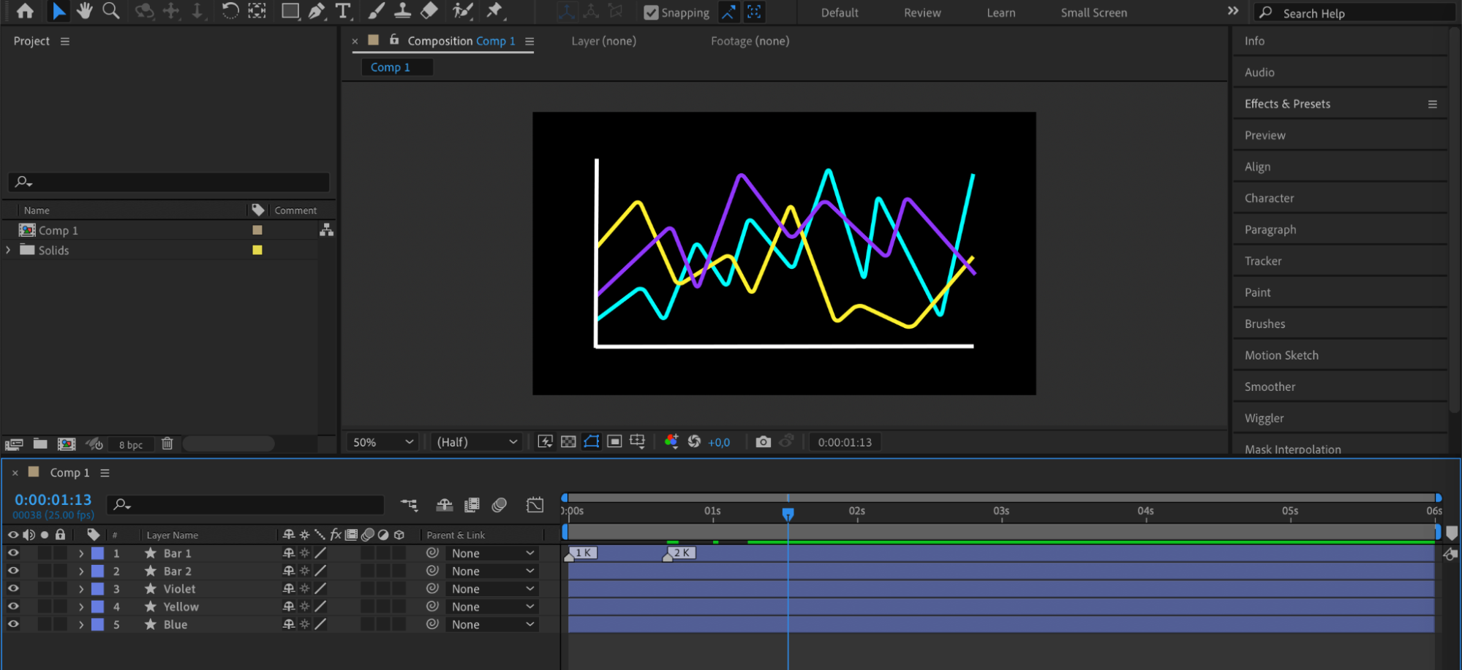The image size is (1462, 670).
Task: Delete selected project item with trash icon
Action: pyautogui.click(x=167, y=444)
